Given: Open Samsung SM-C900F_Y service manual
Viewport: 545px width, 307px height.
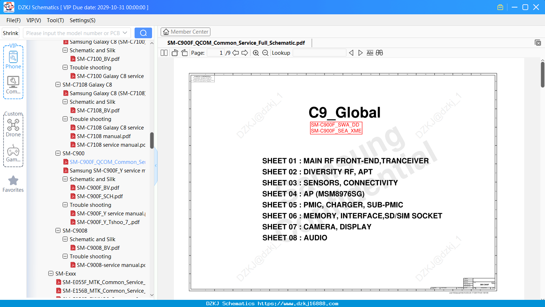Looking at the screenshot, I should (107, 170).
